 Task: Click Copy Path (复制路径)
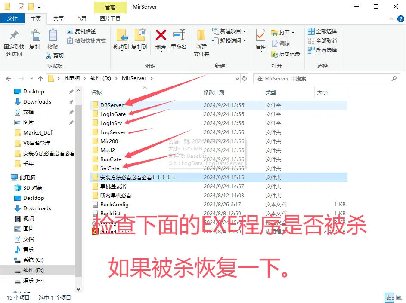(81, 31)
